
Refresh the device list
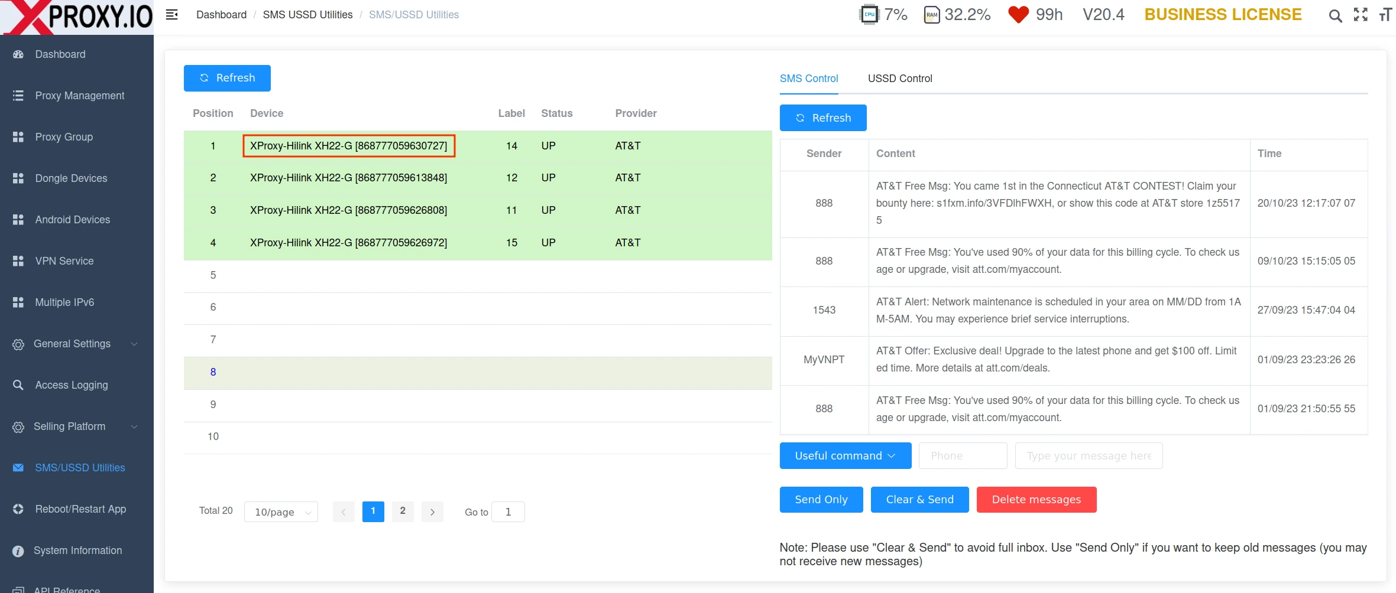(x=227, y=78)
